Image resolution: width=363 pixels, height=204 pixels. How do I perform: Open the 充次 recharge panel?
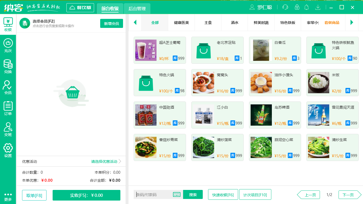[8, 45]
